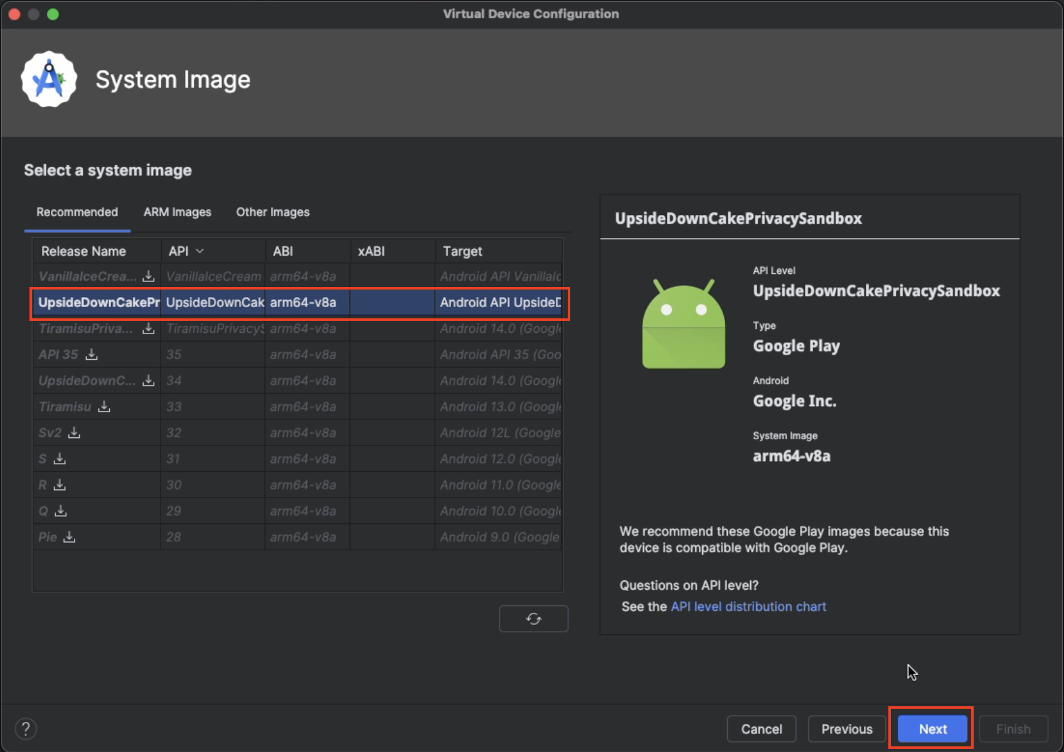Viewport: 1064px width, 752px height.
Task: Select the UpsideDownCakePrivacySandbox row
Action: point(298,303)
